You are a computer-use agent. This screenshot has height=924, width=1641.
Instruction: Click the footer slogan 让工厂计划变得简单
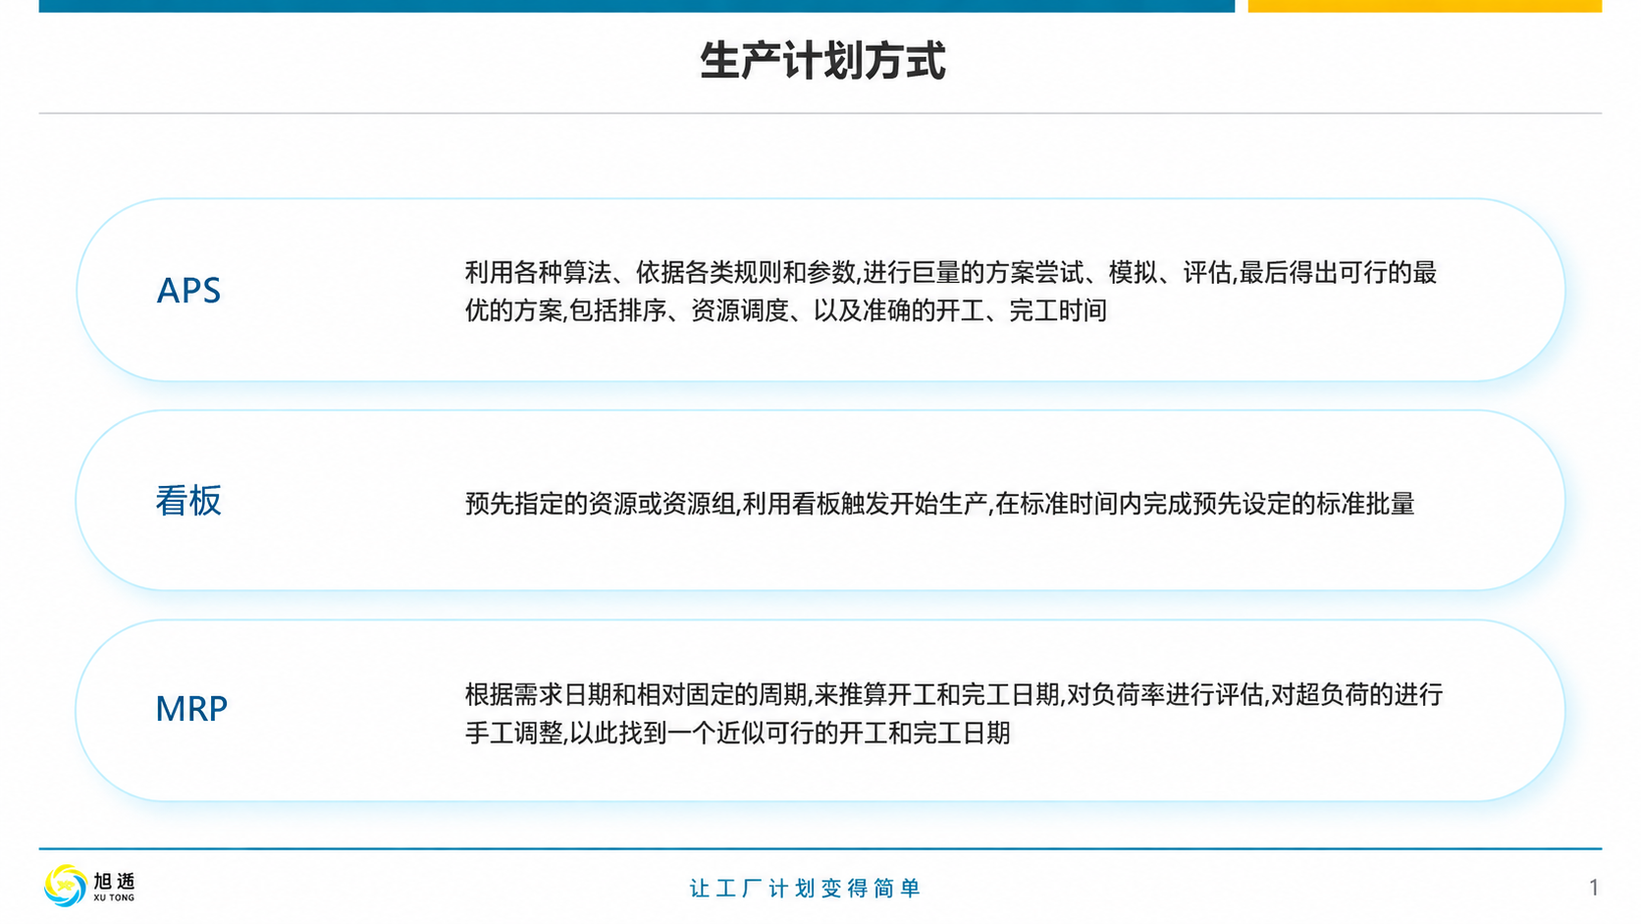coord(805,889)
